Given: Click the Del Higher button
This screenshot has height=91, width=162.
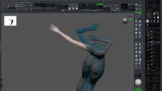Looking at the screenshot, I should click(131, 6).
